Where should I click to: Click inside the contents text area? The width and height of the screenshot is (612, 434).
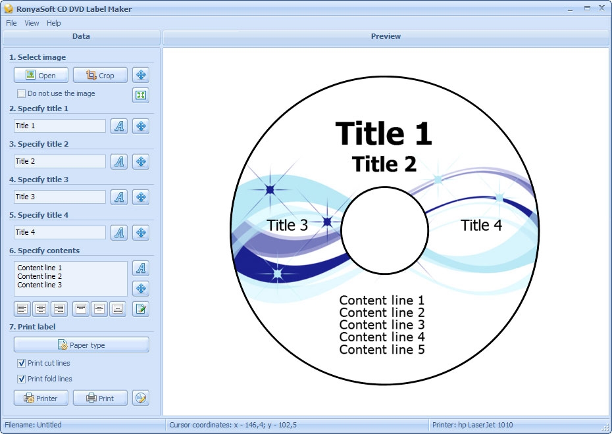pos(70,279)
